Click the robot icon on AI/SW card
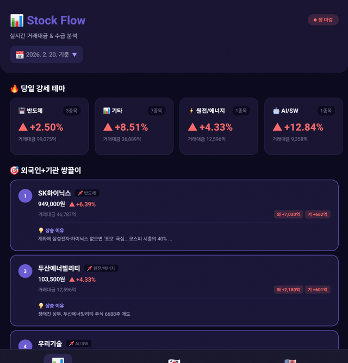Screen dimensions: 348x363 click(276, 111)
